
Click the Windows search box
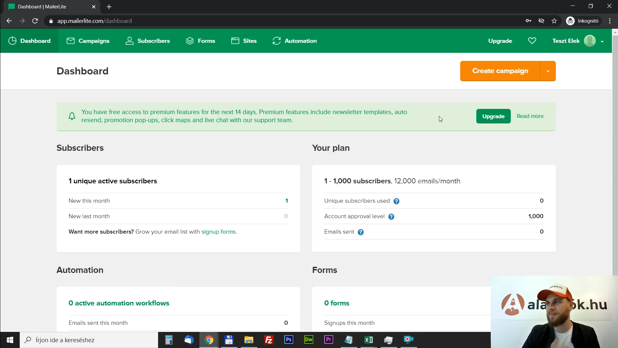coord(89,340)
